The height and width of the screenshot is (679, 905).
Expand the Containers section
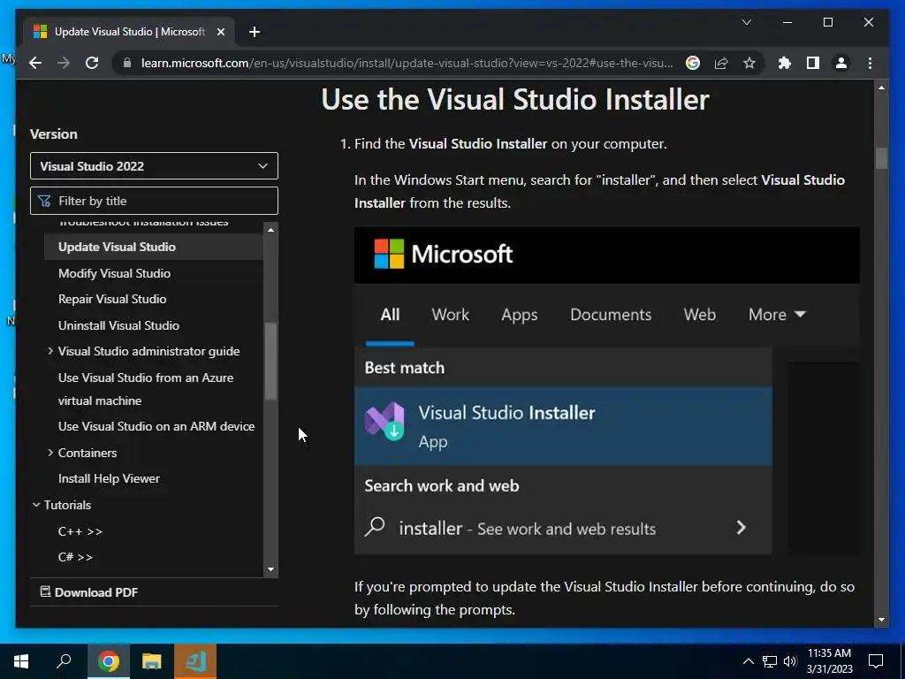pos(50,453)
